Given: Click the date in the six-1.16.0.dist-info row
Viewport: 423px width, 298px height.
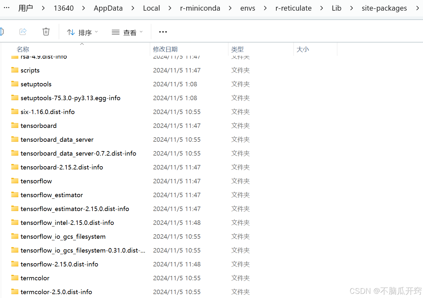Looking at the screenshot, I should click(x=177, y=112).
